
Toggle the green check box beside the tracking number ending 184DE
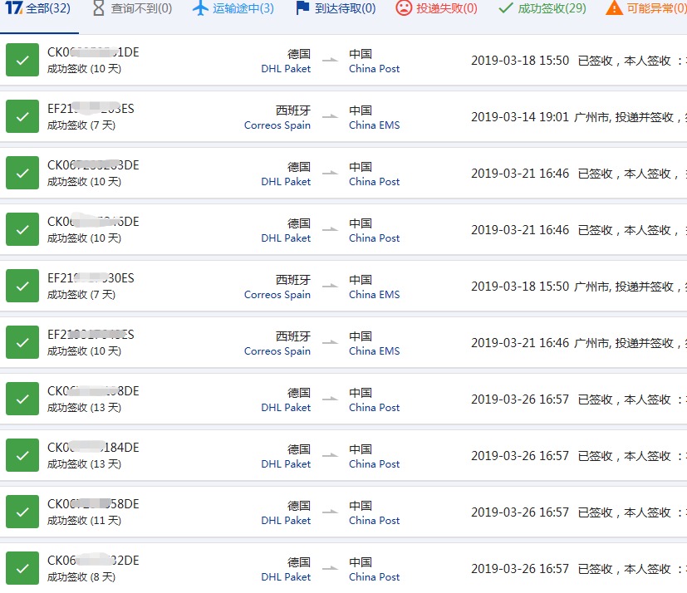(x=22, y=456)
